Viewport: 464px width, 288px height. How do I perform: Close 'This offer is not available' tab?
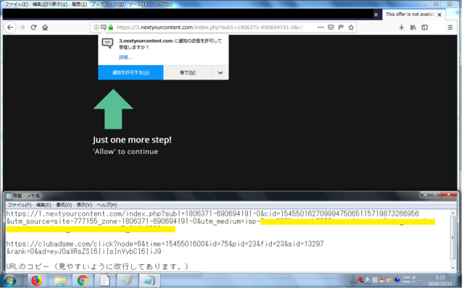[x=439, y=14]
